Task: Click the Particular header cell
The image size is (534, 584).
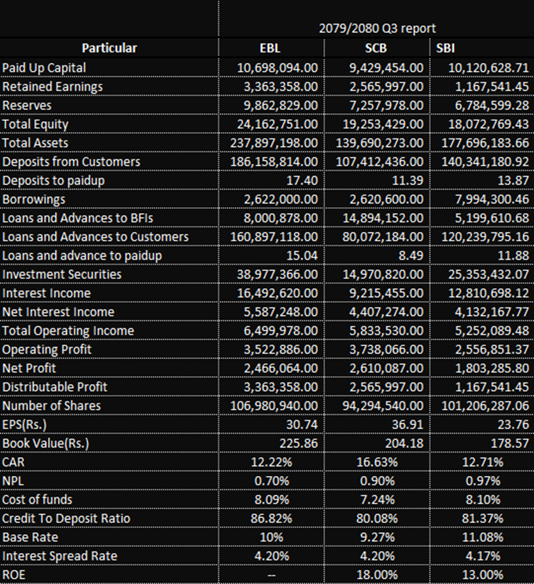Action: 109,48
